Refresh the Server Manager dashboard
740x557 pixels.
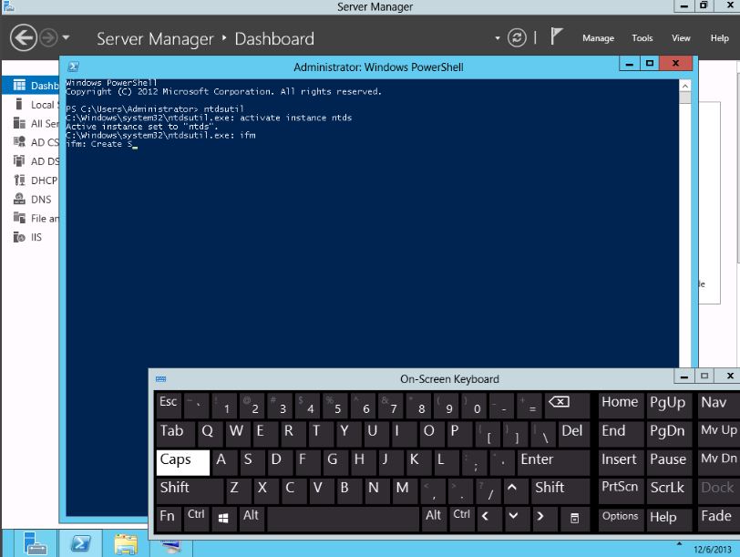point(518,38)
